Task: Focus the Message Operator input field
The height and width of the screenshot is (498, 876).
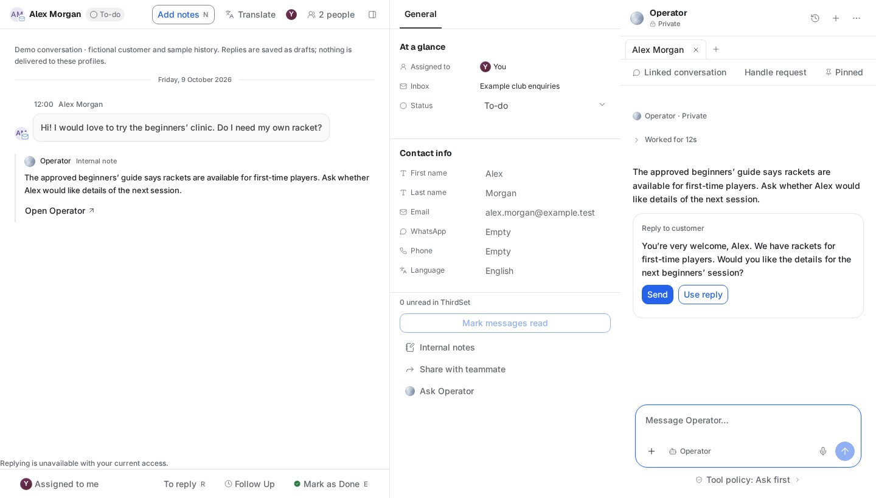Action: pos(748,420)
